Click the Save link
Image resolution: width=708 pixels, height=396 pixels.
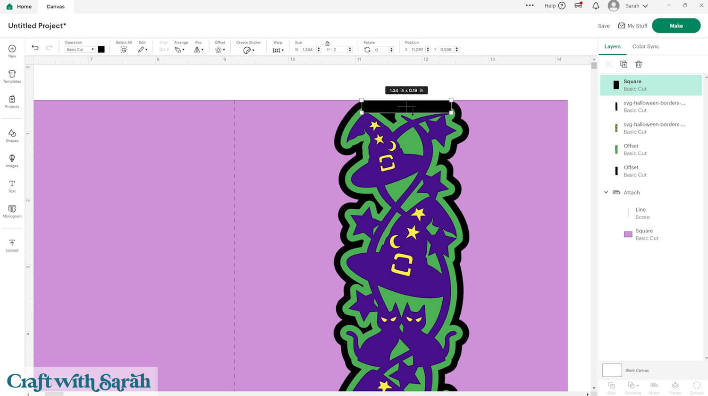tap(604, 26)
